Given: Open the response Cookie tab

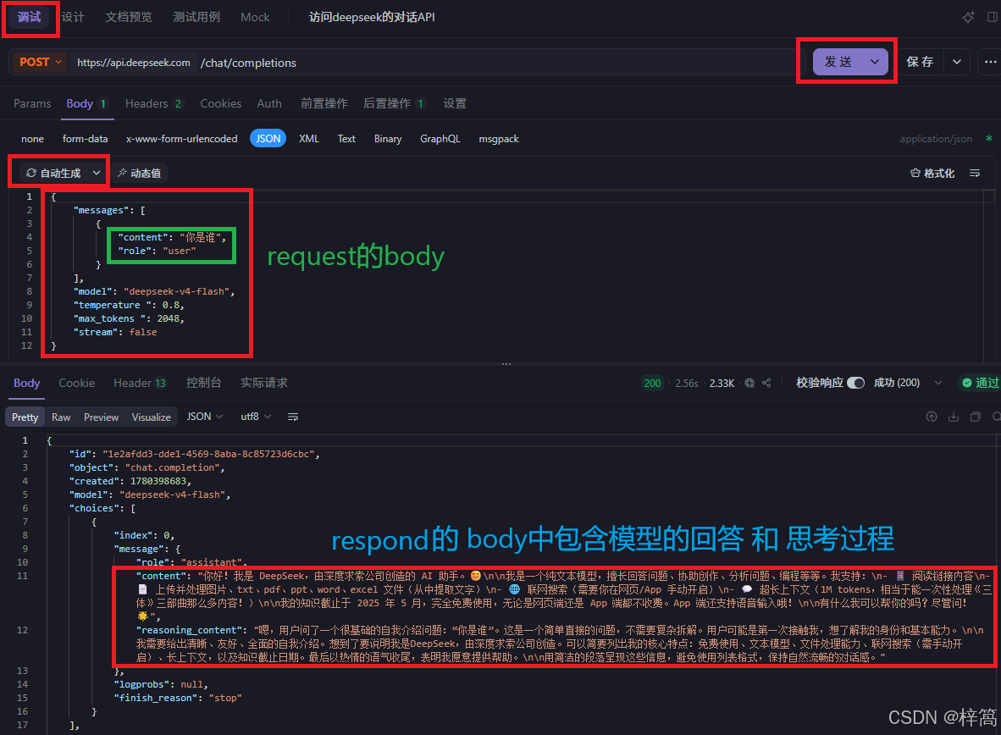Looking at the screenshot, I should coord(76,383).
